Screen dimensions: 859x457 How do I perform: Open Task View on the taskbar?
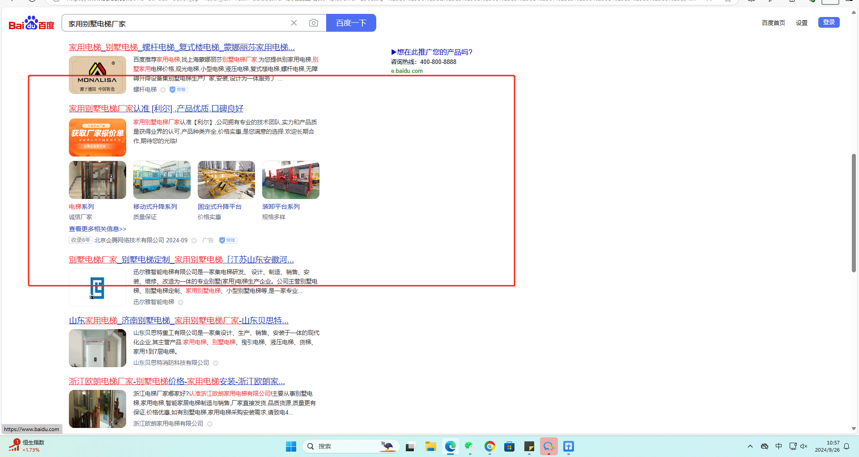pos(410,446)
